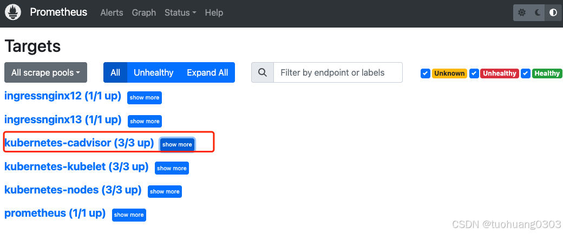Select the auto contrast theme icon
The width and height of the screenshot is (563, 234).
(553, 12)
